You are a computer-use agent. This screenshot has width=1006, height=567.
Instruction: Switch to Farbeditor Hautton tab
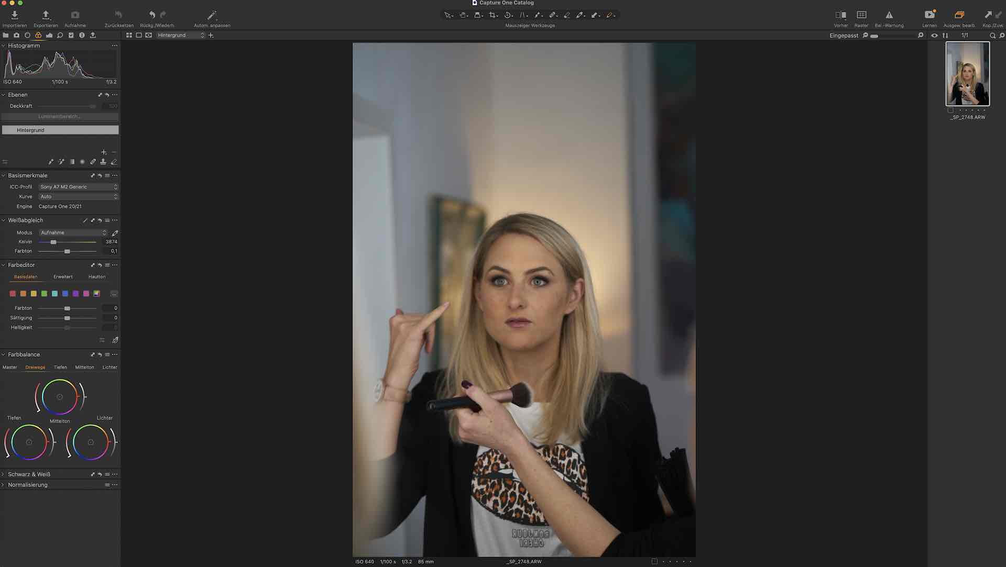97,276
